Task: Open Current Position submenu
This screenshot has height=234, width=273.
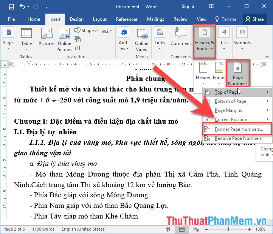Action: [237, 119]
